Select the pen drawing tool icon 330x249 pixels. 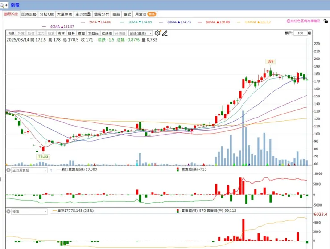165,33
